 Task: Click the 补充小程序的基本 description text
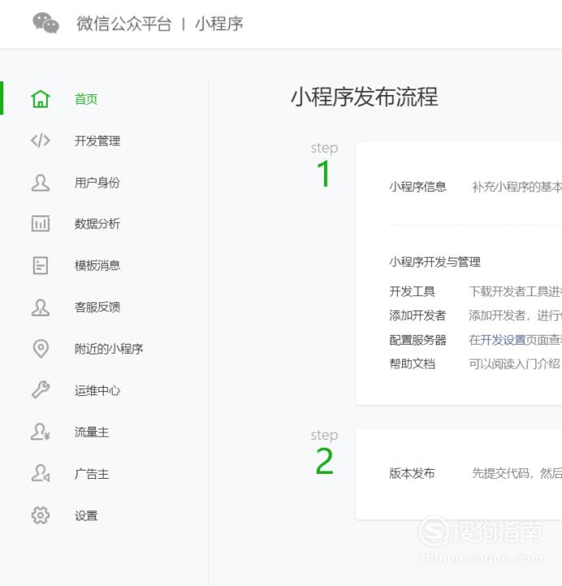pos(517,186)
